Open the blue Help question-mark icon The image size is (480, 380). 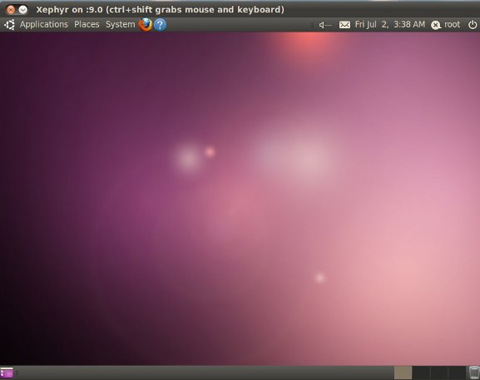click(160, 24)
